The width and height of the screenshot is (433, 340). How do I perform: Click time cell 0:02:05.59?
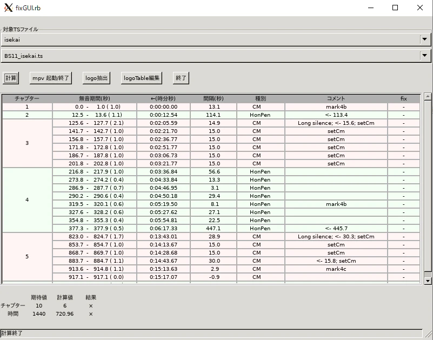[x=163, y=123]
